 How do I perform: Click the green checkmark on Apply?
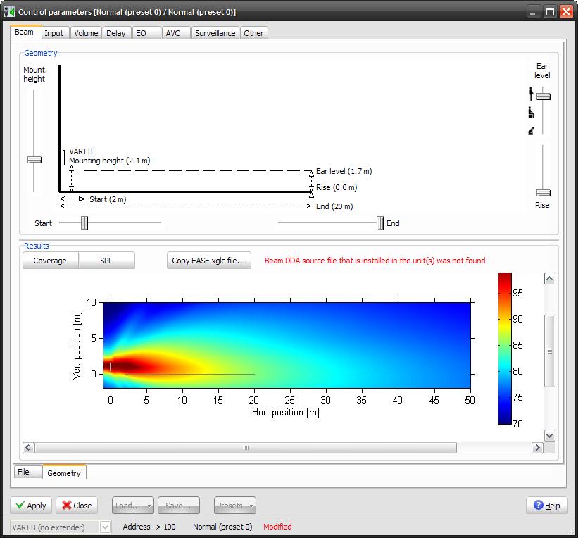[20, 505]
